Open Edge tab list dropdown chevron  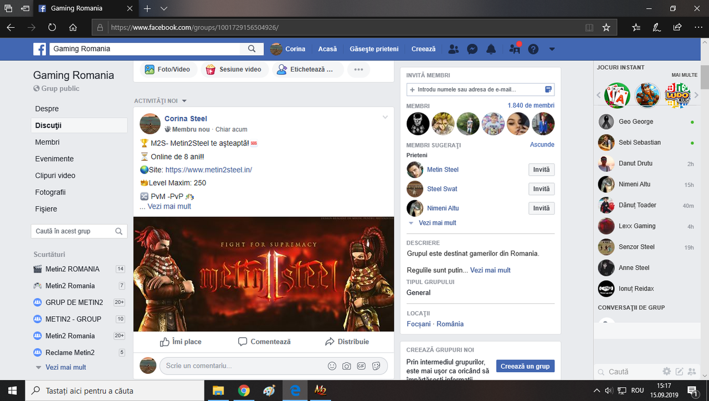click(x=164, y=8)
